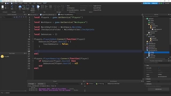Select the On Unhandled Exceptions option

coord(73,10)
